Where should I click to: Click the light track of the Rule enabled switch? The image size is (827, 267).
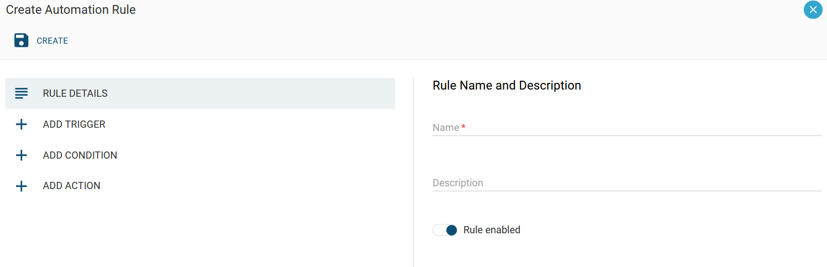[x=439, y=230]
